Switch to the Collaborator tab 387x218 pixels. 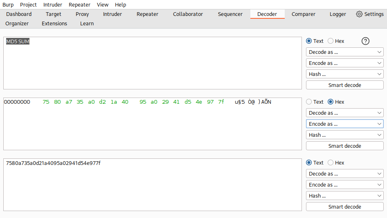[x=188, y=14]
